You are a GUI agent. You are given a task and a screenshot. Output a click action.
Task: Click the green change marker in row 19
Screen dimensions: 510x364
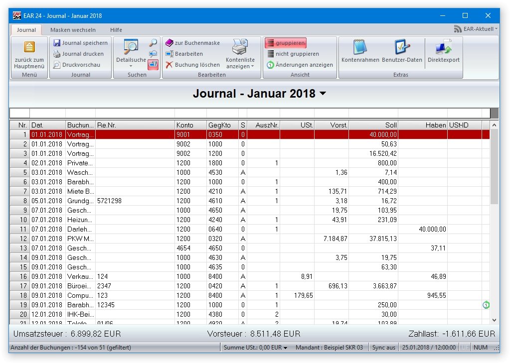(486, 305)
